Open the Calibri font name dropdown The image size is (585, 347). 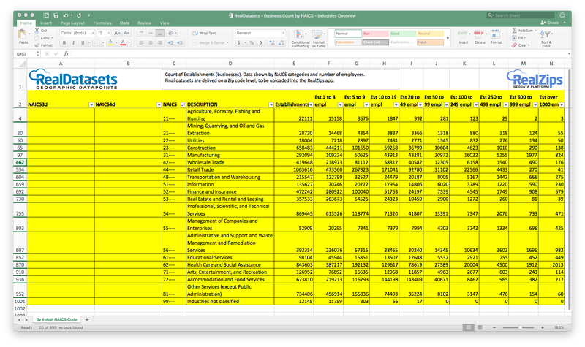coord(94,33)
